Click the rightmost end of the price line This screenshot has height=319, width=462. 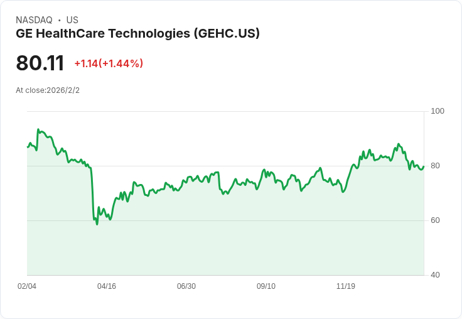tap(424, 166)
